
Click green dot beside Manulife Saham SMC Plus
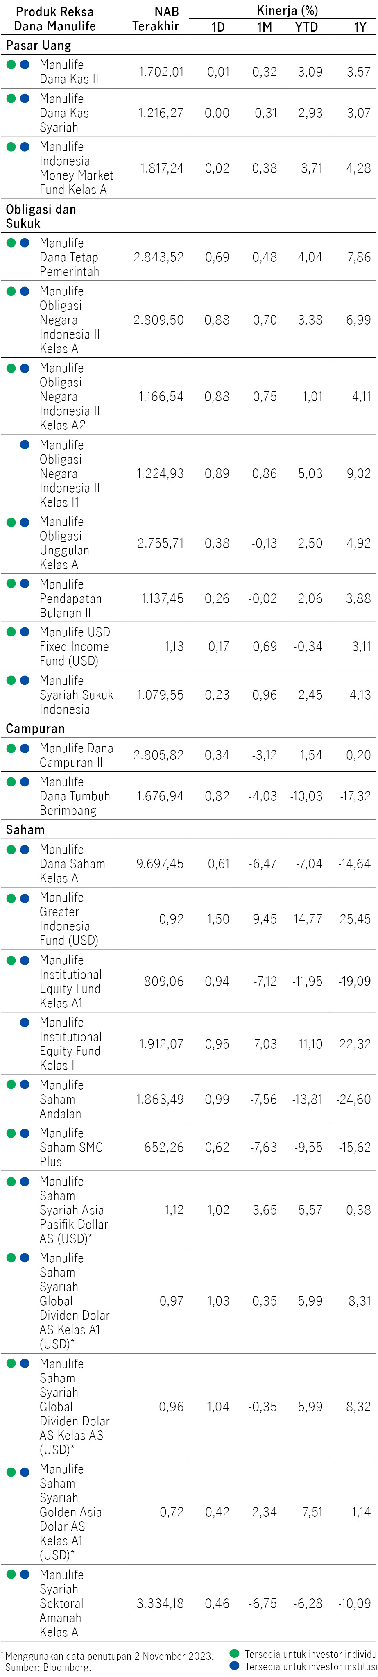pos(11,1133)
